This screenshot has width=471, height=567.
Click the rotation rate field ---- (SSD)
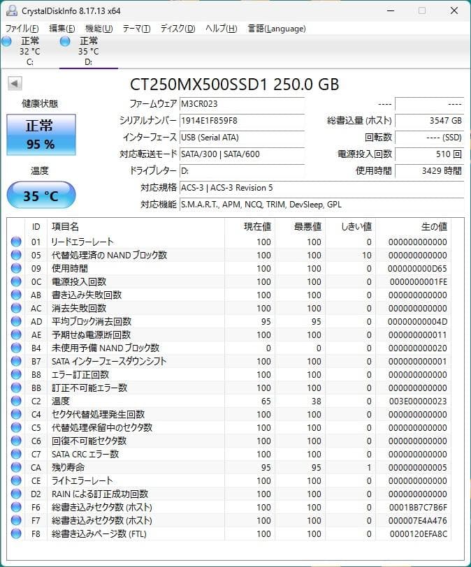coord(429,138)
